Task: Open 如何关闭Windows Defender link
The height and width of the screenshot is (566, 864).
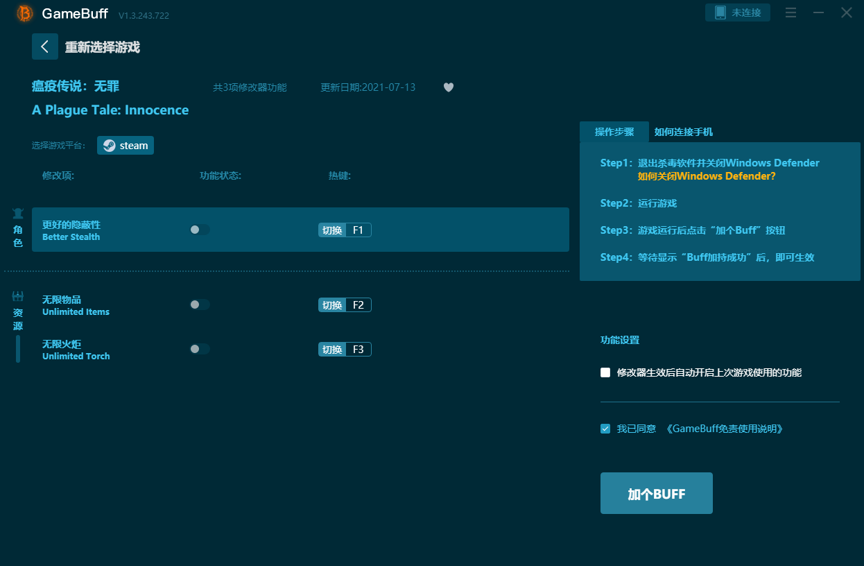Action: point(707,176)
